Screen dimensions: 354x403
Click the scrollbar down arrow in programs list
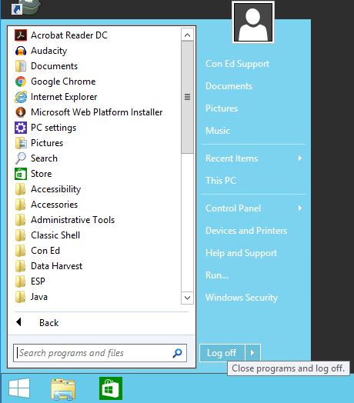click(x=187, y=298)
